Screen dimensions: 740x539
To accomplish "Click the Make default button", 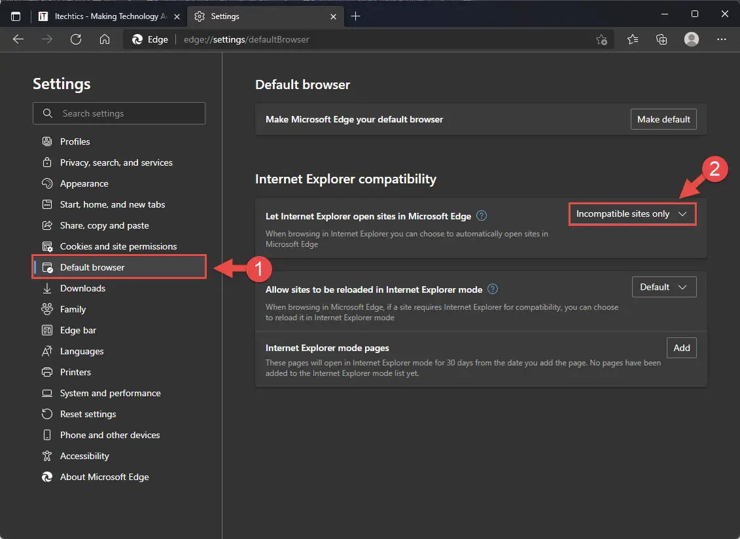I will (x=663, y=119).
